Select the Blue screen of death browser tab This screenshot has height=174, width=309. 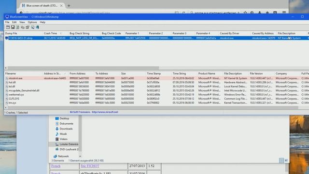(42, 6)
